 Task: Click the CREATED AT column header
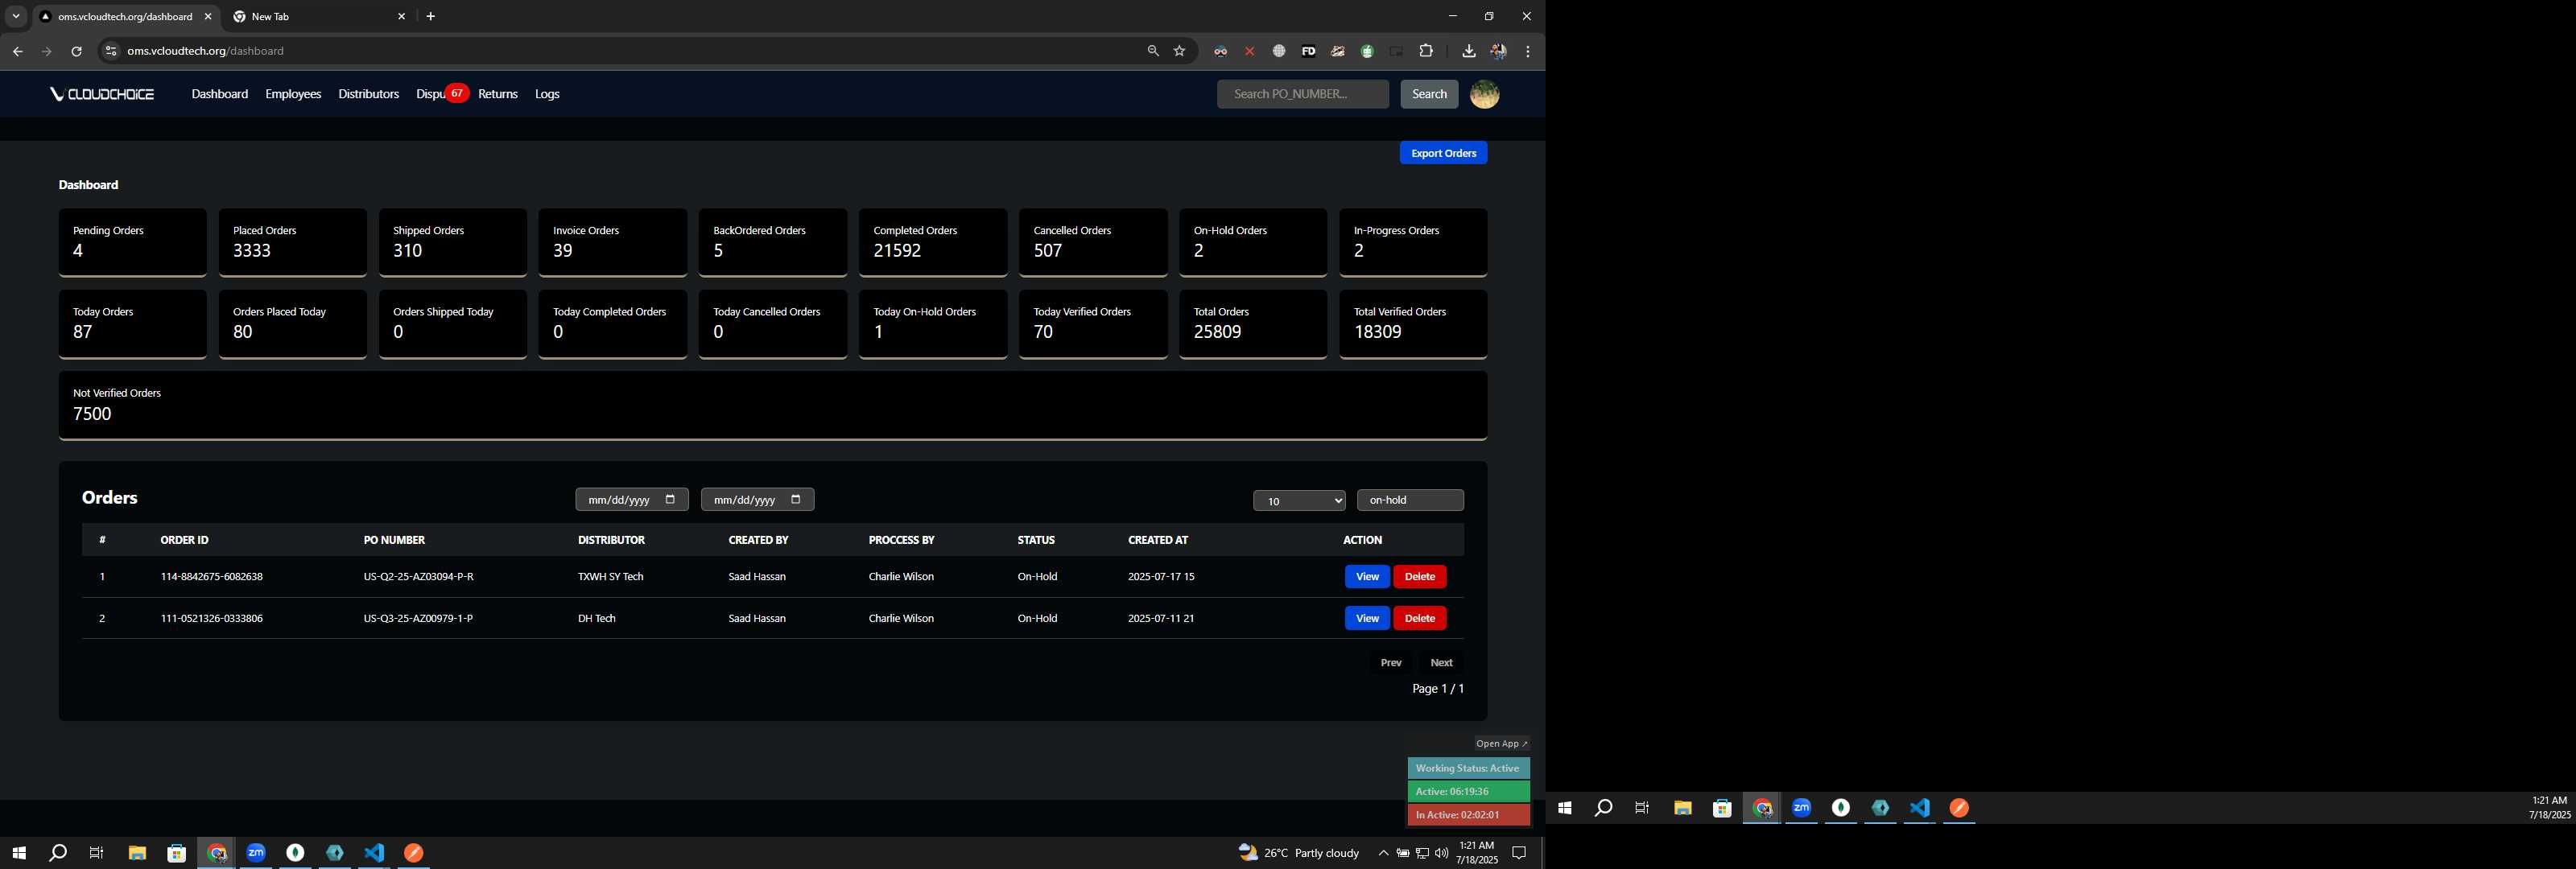tap(1158, 540)
